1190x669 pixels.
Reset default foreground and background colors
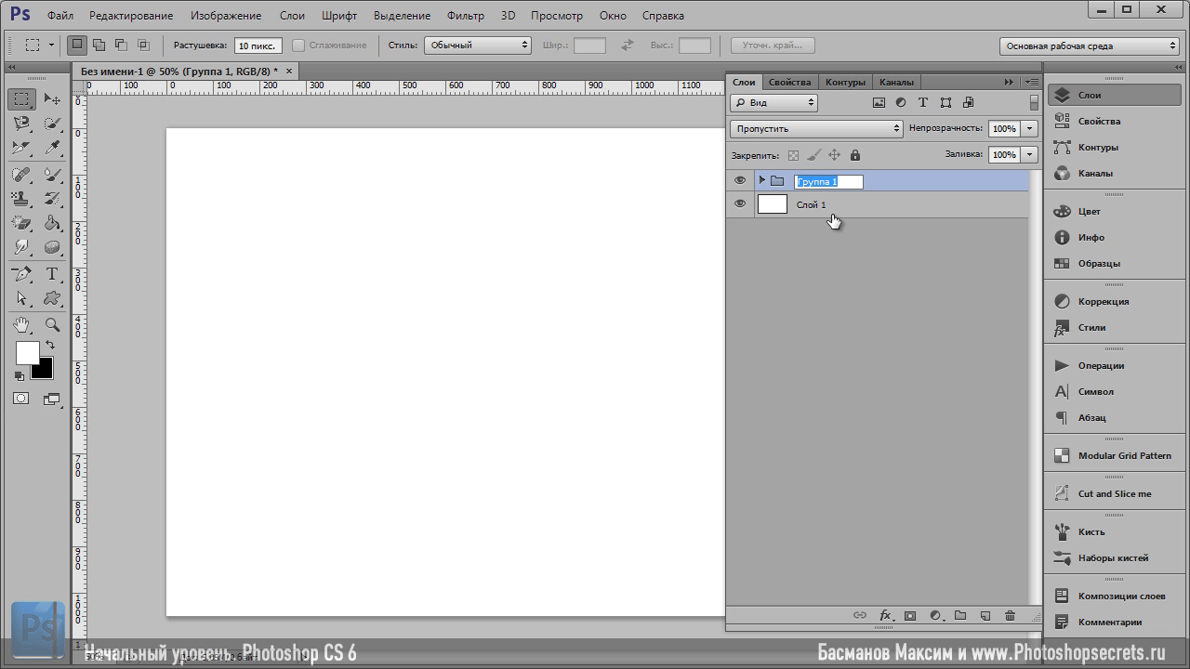click(x=20, y=376)
